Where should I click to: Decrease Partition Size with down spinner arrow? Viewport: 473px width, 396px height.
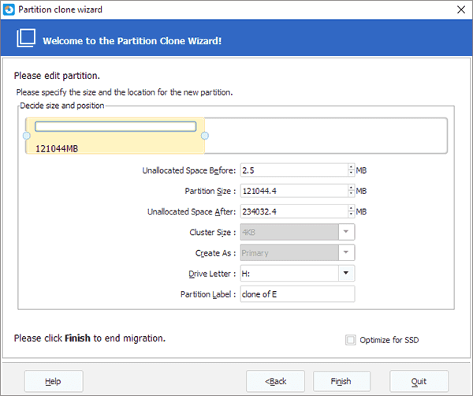point(351,194)
